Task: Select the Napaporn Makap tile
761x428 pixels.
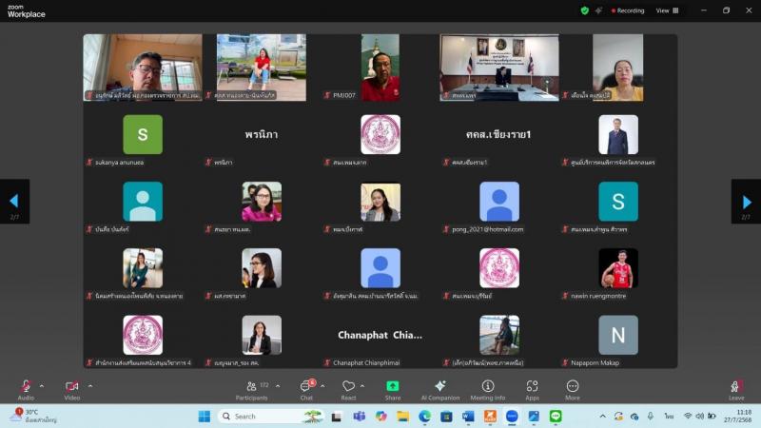Action: (618, 340)
